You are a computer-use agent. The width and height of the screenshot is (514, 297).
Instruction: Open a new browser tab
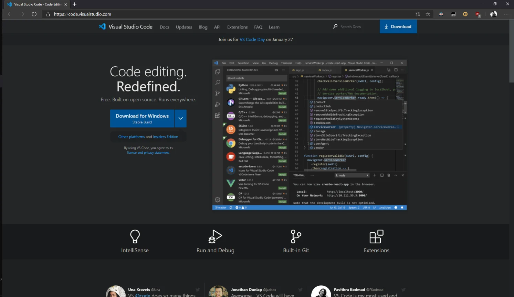click(74, 4)
